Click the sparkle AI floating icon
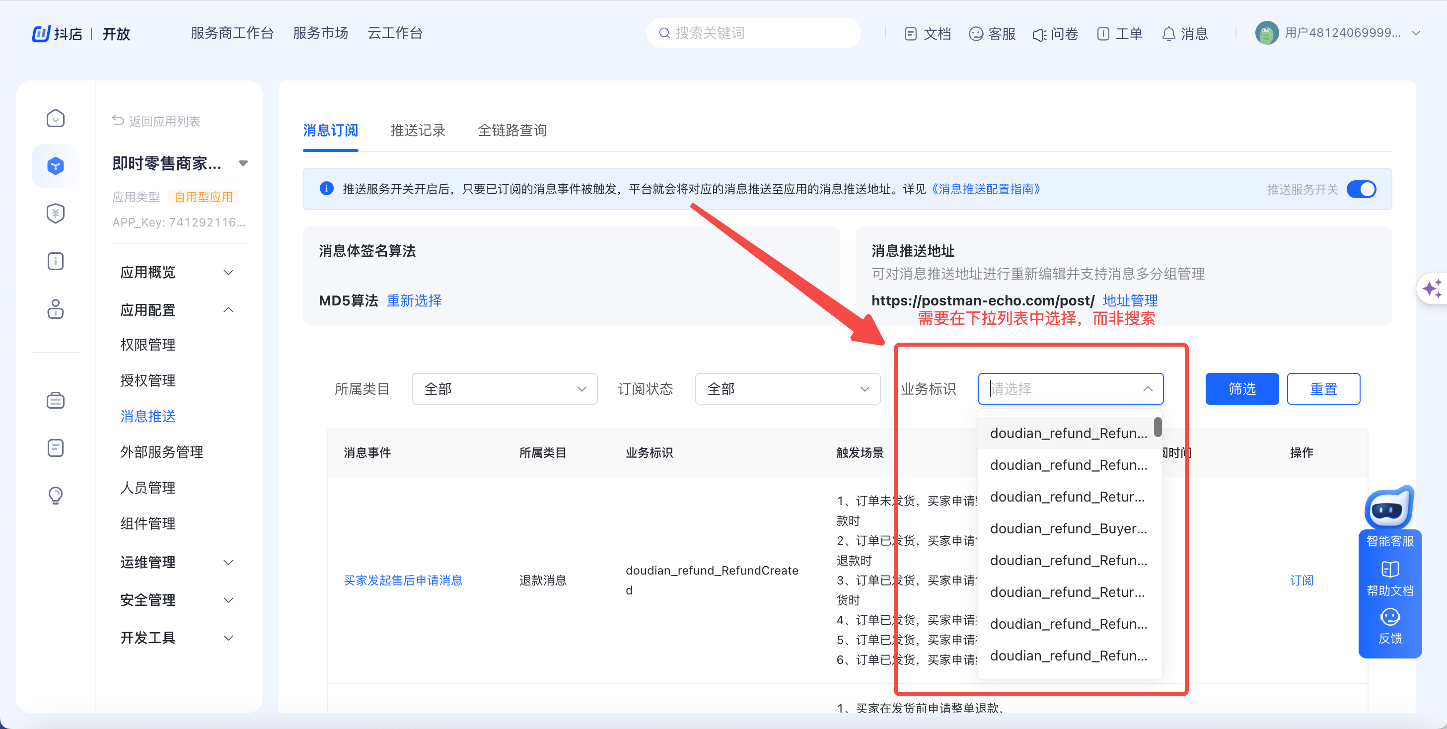This screenshot has height=729, width=1447. 1433,289
